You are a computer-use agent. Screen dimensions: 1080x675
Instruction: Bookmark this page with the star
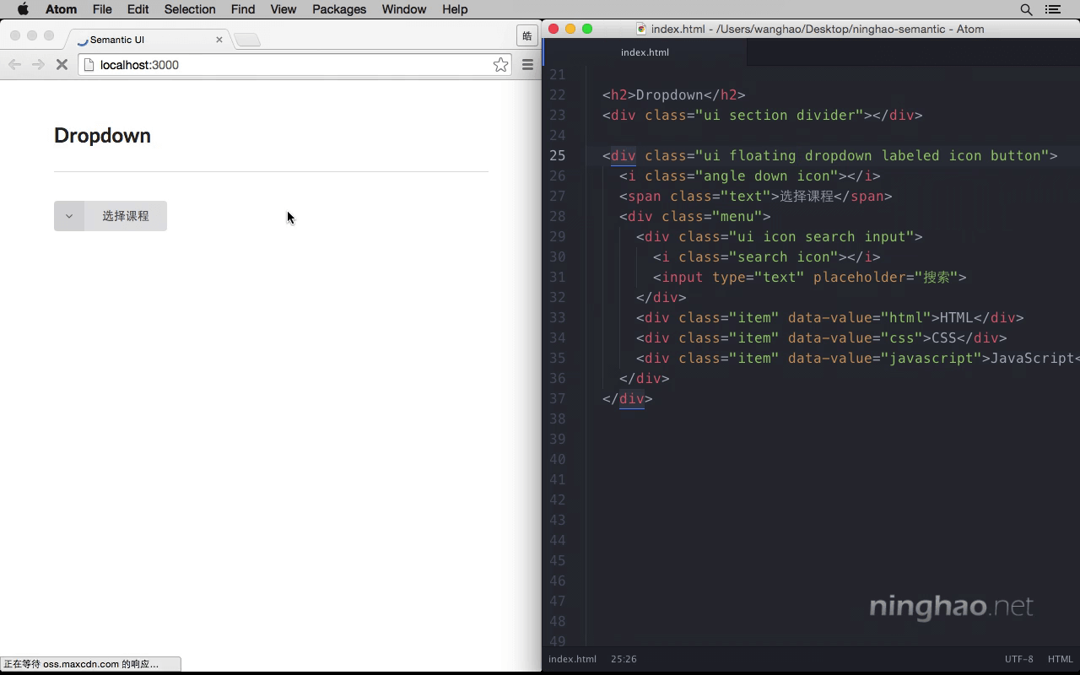(500, 65)
